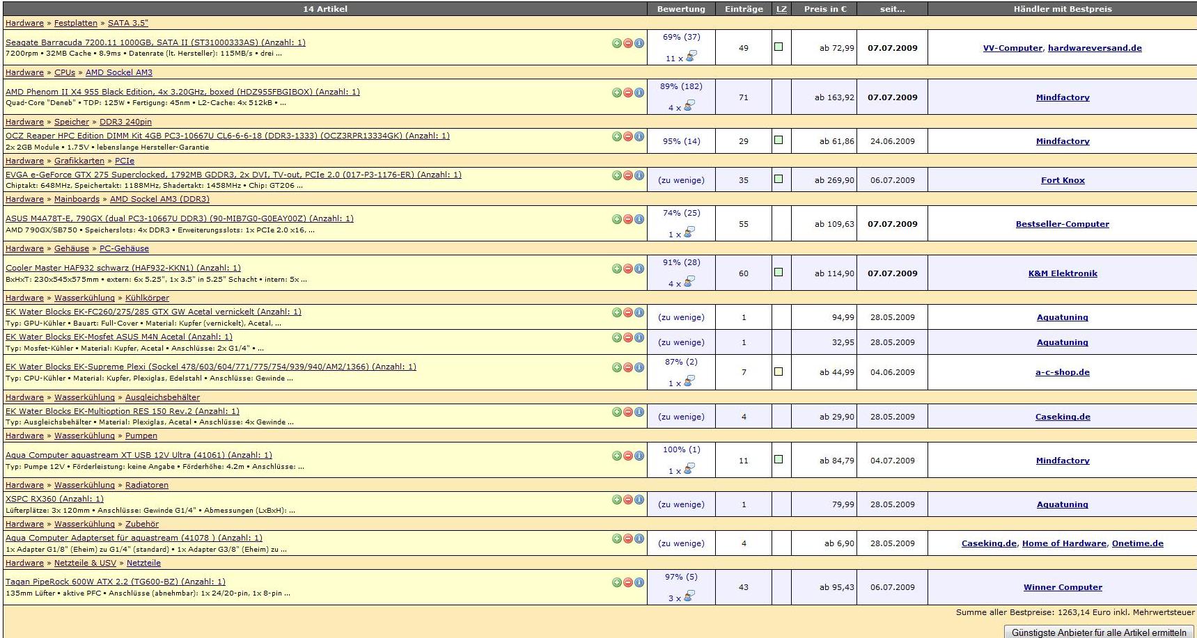Viewport: 1197px width, 638px height.
Task: Click red minus icon for AMD Phenom II X4 955
Action: pos(628,93)
